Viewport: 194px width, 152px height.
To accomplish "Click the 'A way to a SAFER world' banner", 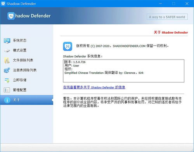I will pos(167,17).
